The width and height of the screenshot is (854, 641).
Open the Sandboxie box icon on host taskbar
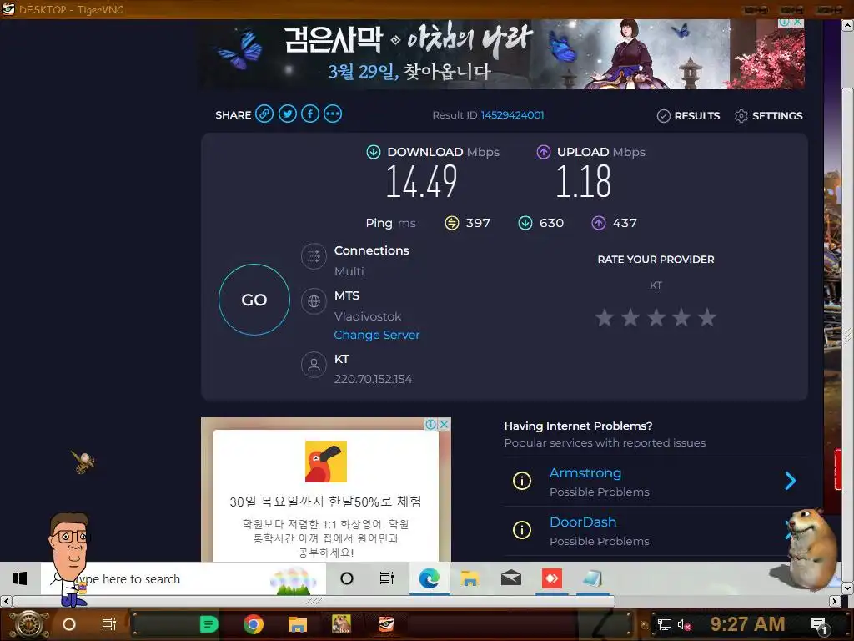point(341,624)
